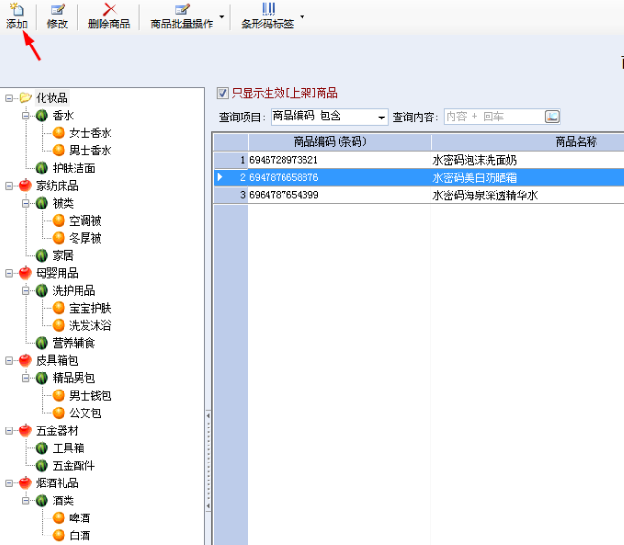Select row 水密码泡沫洗面奶 in product table
Viewport: 624px width, 545px height.
point(418,160)
